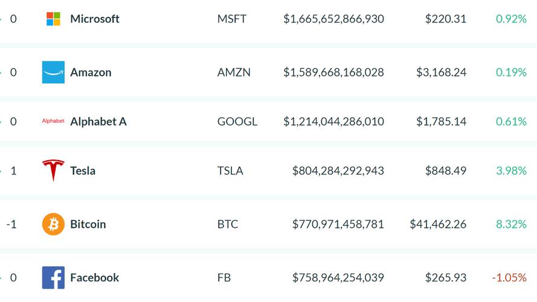Click Amazon's share price $3,168.24
This screenshot has height=302, width=537.
coord(441,72)
